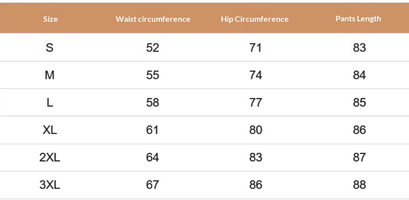This screenshot has width=409, height=200.
Task: Click waist value 67 for size 3XL
Action: 153,185
